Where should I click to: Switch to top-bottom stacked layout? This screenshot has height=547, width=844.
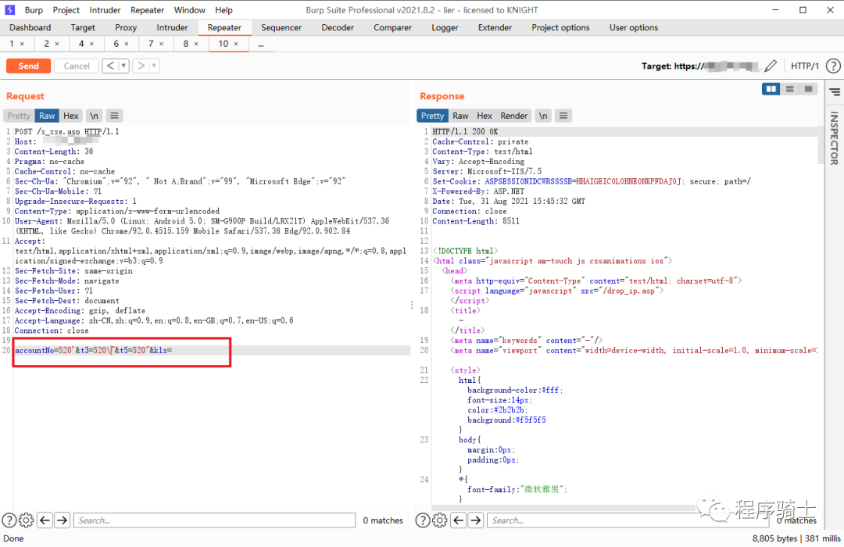[790, 89]
